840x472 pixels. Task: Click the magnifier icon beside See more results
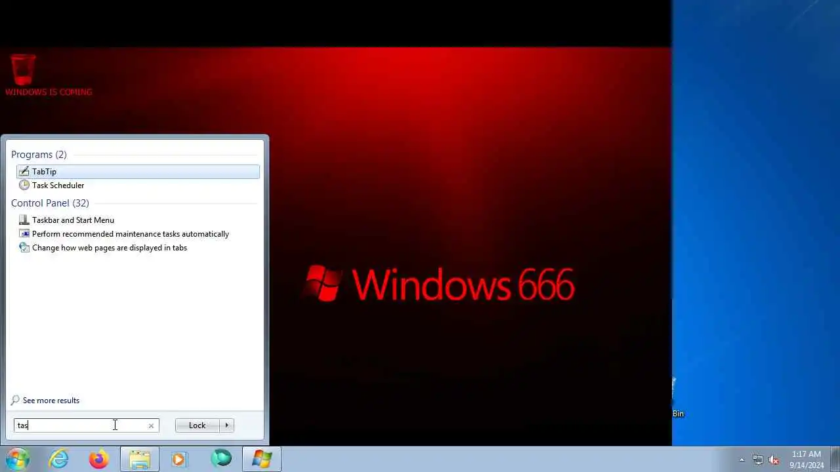click(x=15, y=401)
